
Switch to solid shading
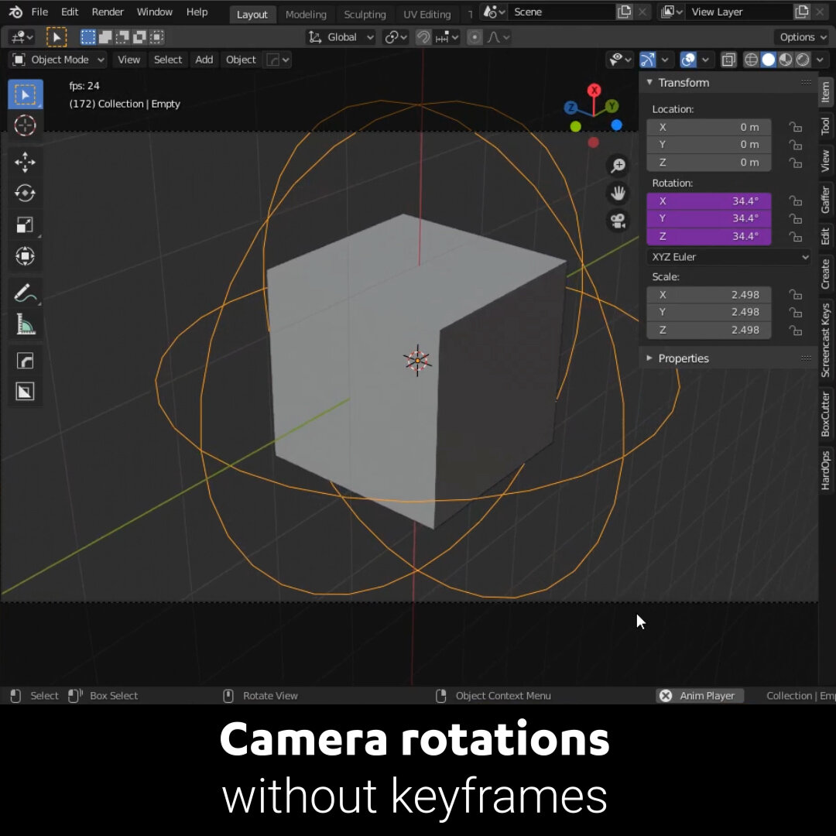coord(769,60)
